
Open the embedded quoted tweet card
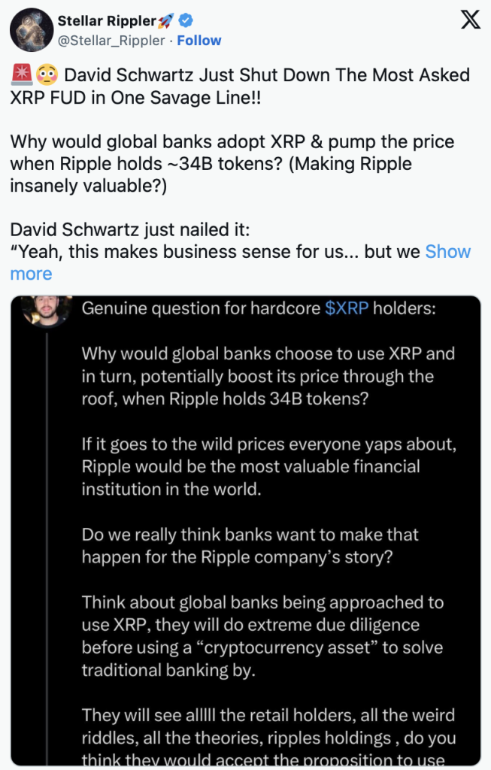pos(245,526)
